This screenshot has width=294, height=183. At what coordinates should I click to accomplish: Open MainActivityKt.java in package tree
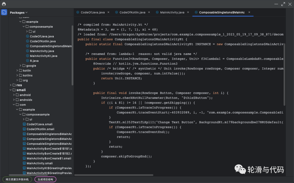coord(43,56)
